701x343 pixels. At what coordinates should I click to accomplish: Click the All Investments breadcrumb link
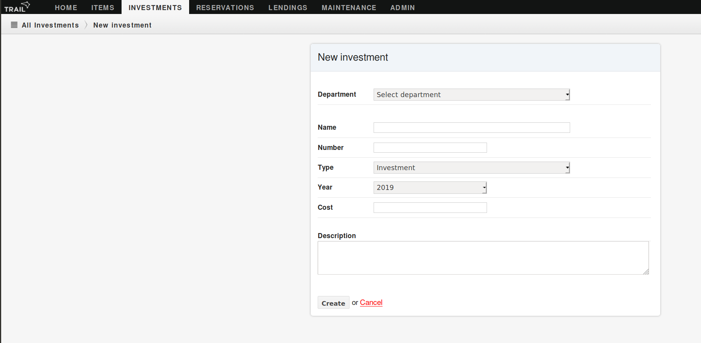pyautogui.click(x=50, y=25)
